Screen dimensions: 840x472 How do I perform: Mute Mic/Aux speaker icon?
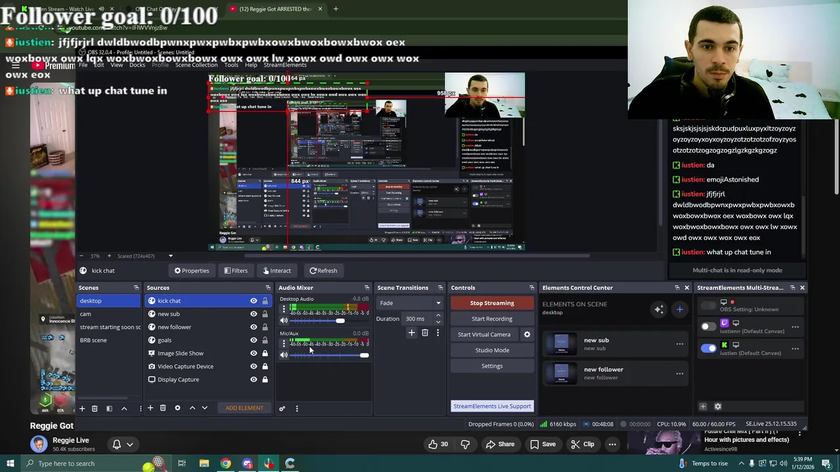[283, 355]
